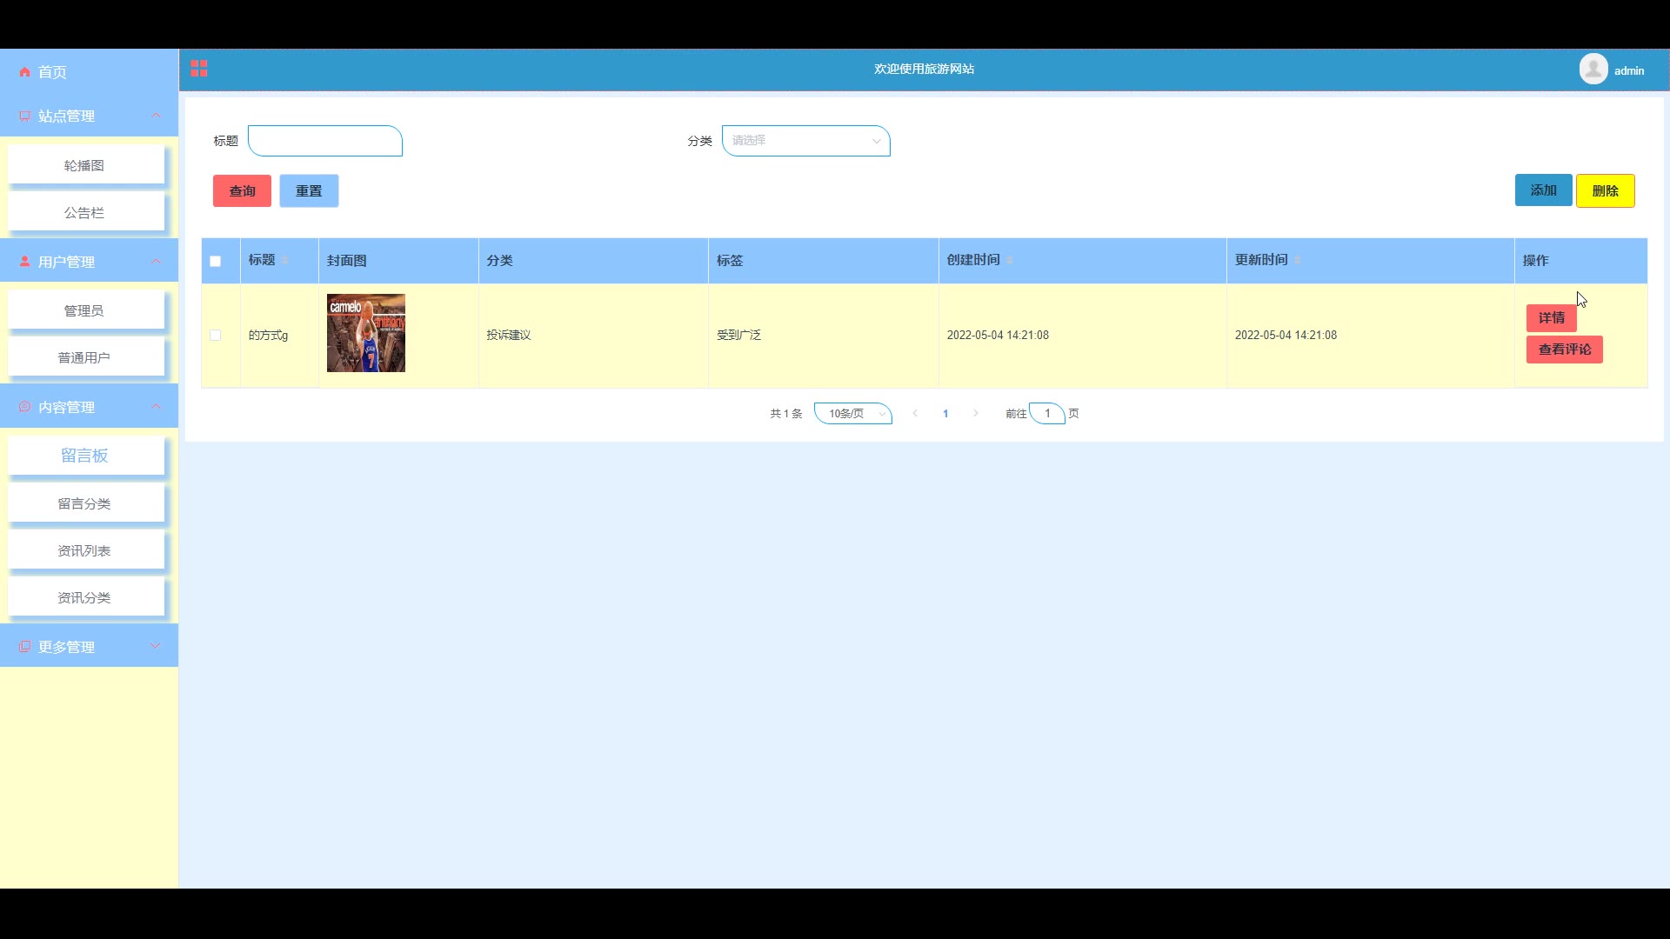The height and width of the screenshot is (939, 1670).
Task: Sort by 创建时间 column sort icon
Action: (1009, 260)
